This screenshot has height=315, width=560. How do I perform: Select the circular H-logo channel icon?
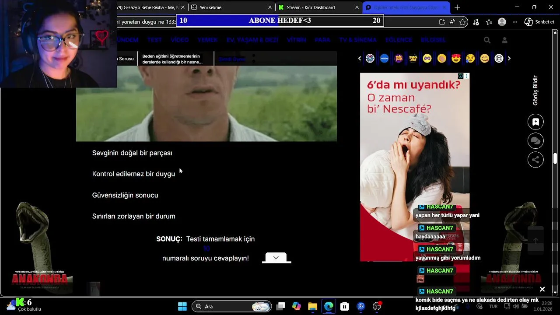pos(499,58)
